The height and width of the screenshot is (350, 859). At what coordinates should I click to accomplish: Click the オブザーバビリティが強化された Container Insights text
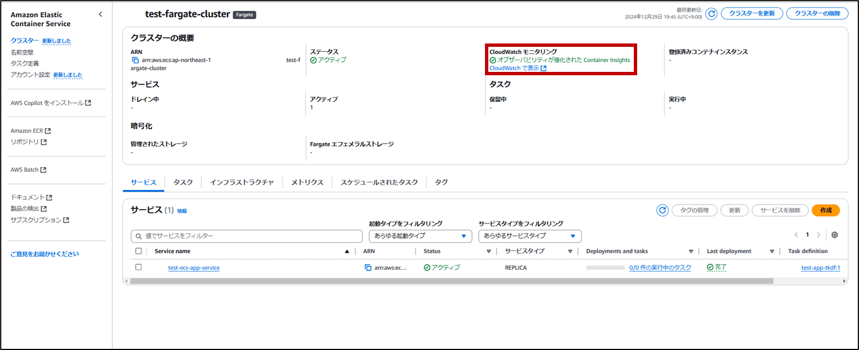[x=560, y=60]
